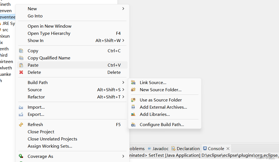279x162 pixels.
Task: Close the Console tab
Action: pos(228,149)
